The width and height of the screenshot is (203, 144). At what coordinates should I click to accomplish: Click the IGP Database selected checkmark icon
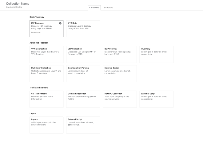click(x=60, y=23)
